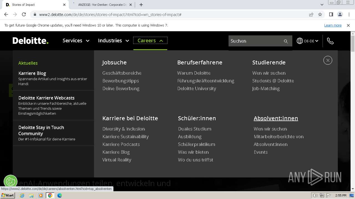Screen dimensions: 355x199
Task: Expand the Industries menu
Action: click(113, 41)
